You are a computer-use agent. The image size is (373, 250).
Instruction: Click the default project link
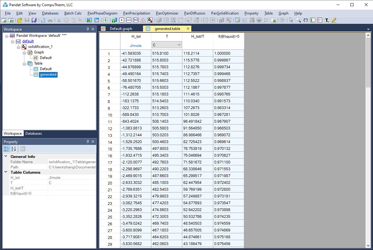[x=28, y=41]
